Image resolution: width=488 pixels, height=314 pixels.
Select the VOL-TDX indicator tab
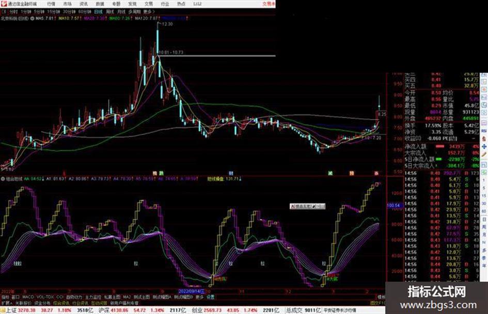point(45,297)
